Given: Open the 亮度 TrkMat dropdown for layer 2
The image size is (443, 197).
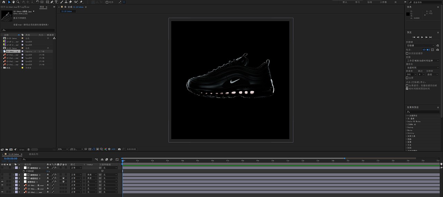Looking at the screenshot, I should [x=92, y=175].
